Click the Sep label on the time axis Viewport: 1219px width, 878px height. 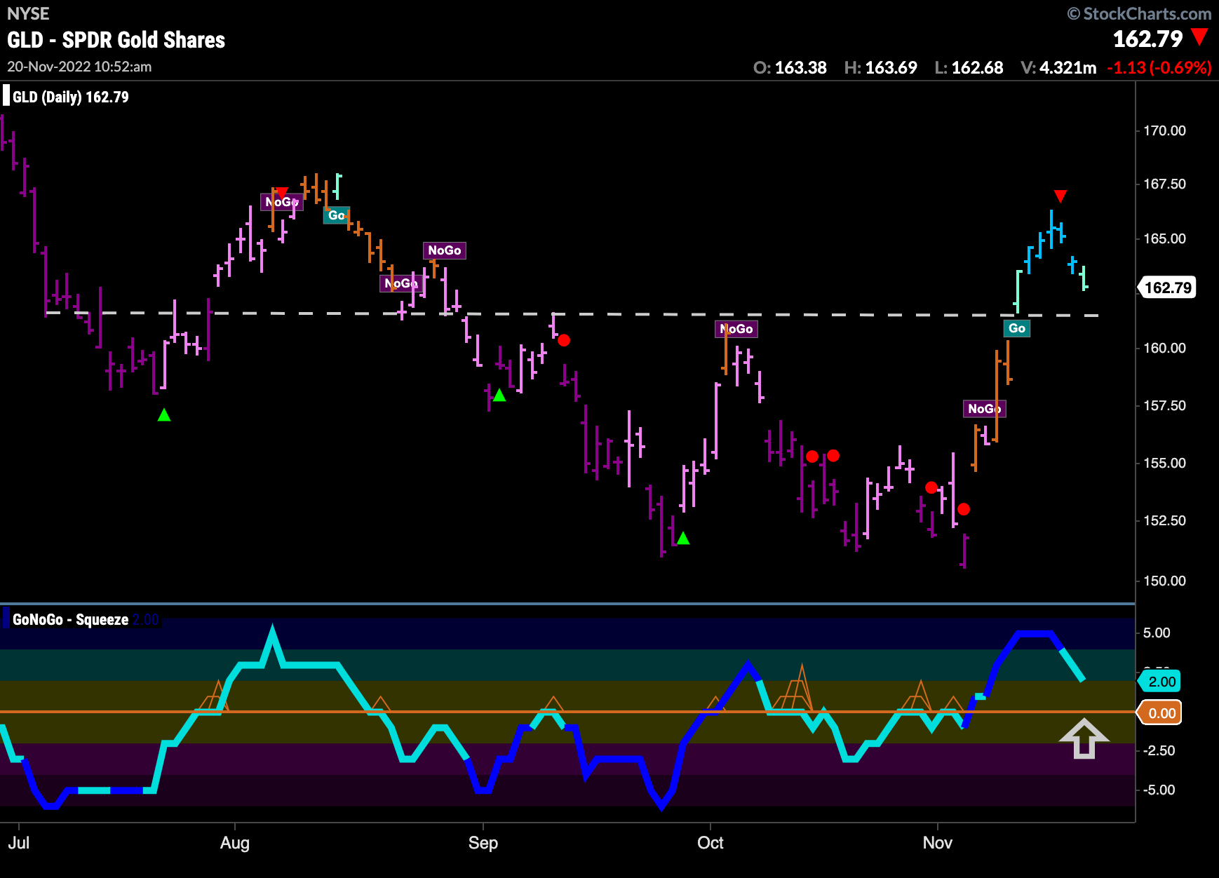[483, 843]
